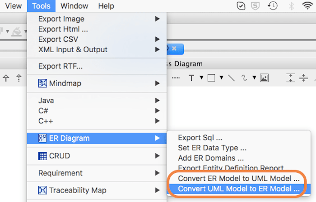Open the dropdown arrow beside Rectangle tool
Screen dimensions: 316x202
(221, 78)
